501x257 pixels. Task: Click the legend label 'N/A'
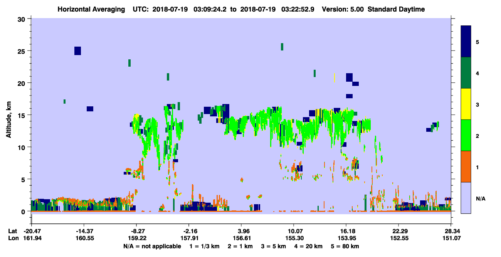480,198
